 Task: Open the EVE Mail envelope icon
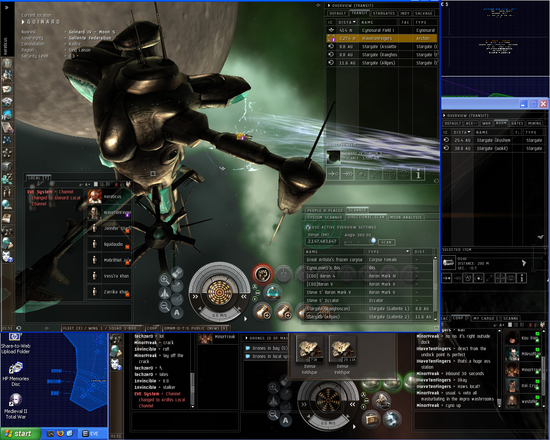(7, 89)
